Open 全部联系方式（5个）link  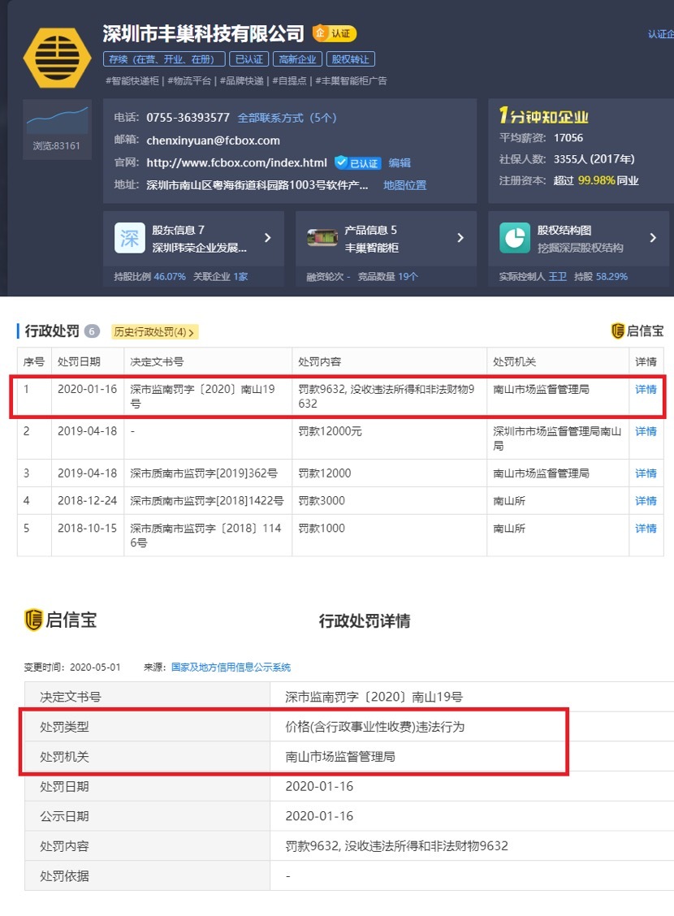[287, 118]
